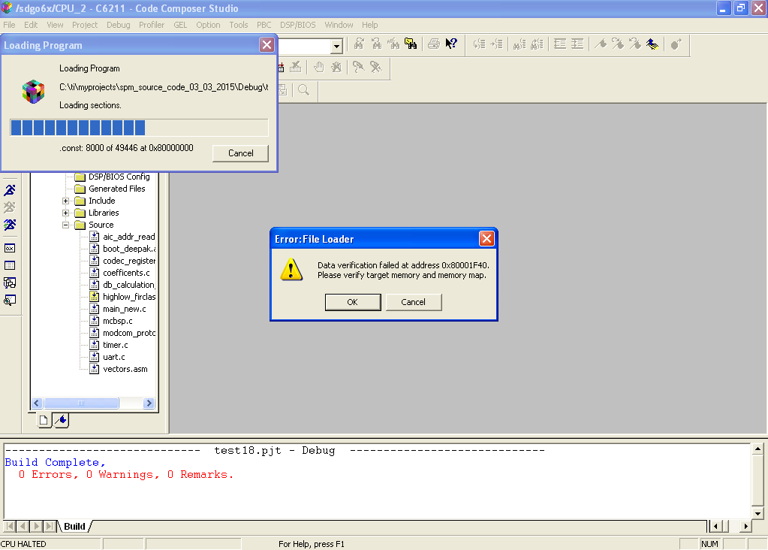Close the Error:File Loader dialog
The height and width of the screenshot is (550, 768).
tap(486, 239)
